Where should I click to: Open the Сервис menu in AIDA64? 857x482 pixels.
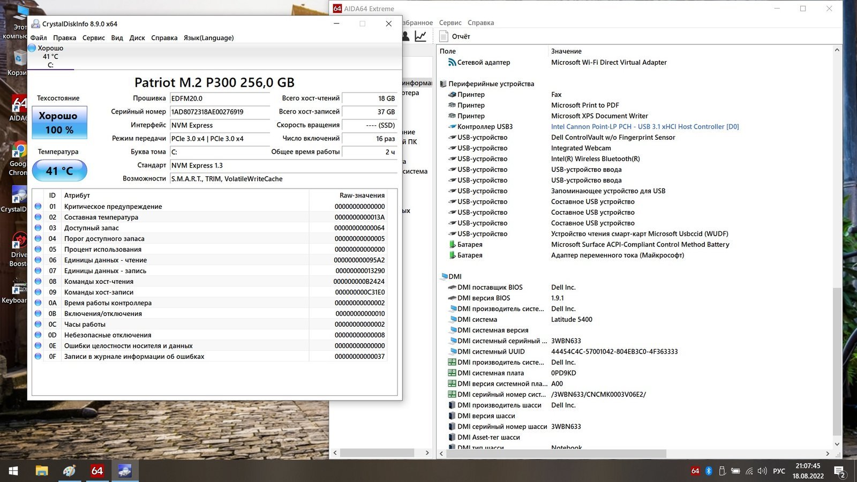click(450, 23)
